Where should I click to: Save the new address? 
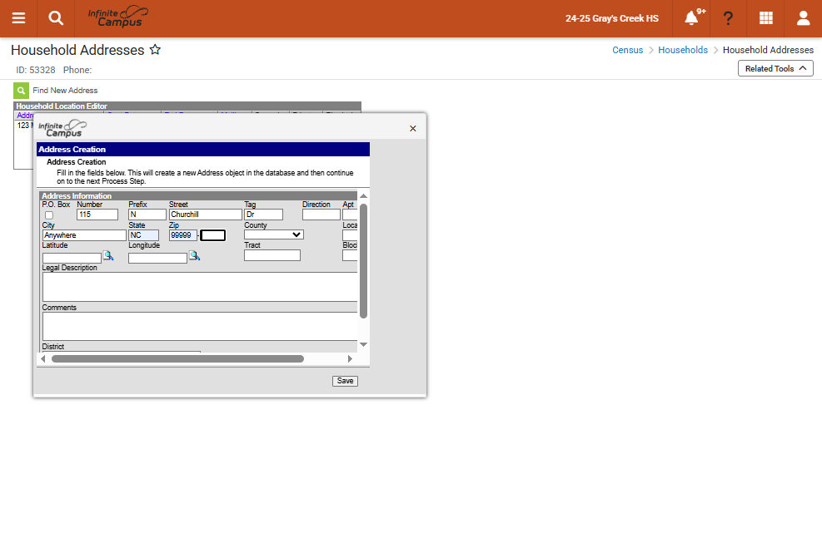[x=345, y=381]
